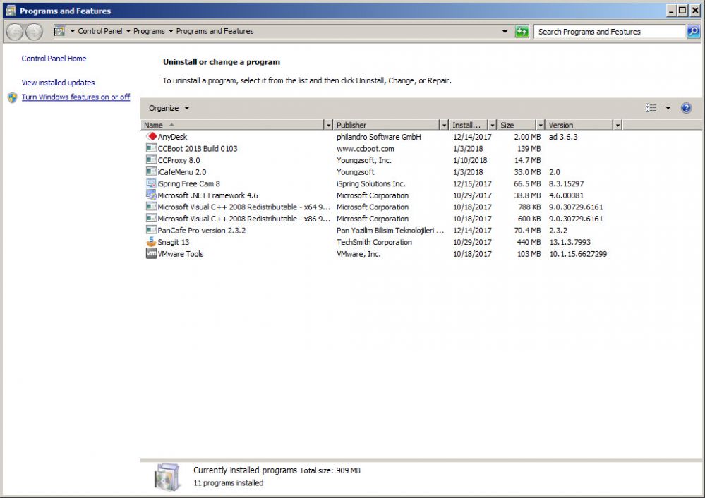Select Microsoft .NET Framework 4.6 entry
705x498 pixels.
point(207,195)
